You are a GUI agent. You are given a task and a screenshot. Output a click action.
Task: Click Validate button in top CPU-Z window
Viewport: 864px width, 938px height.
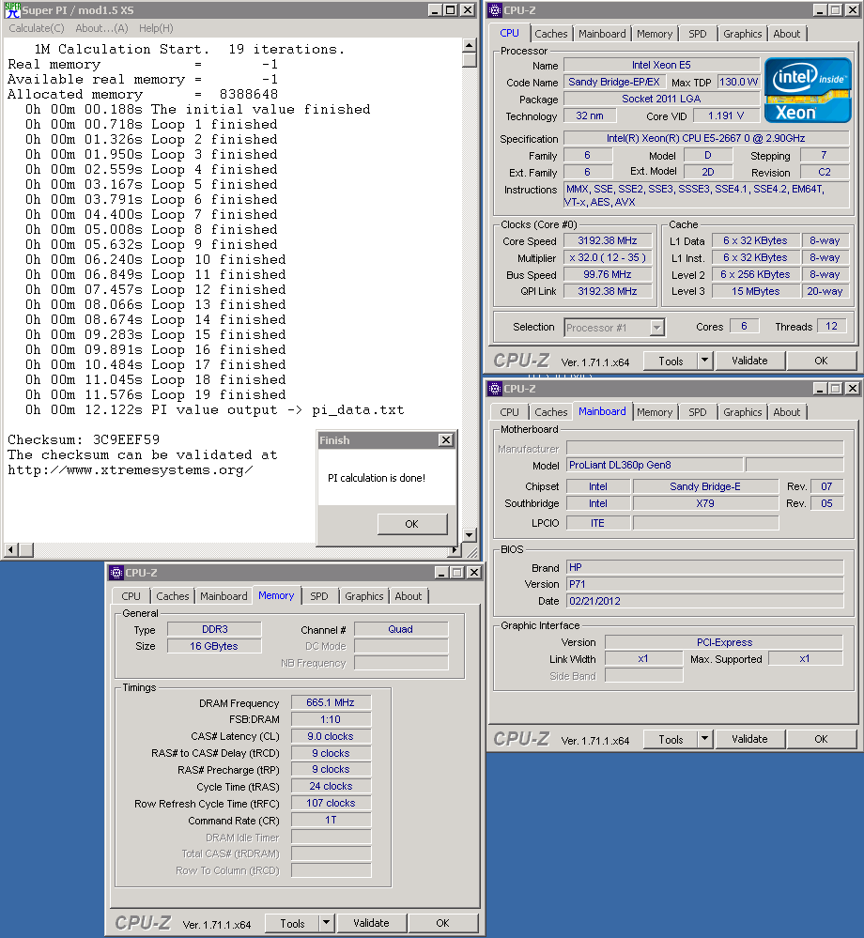[749, 361]
